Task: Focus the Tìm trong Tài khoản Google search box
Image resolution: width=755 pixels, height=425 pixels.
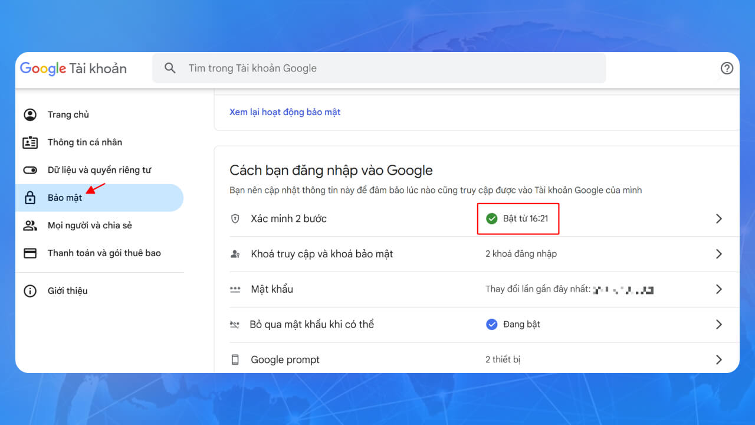Action: click(x=379, y=68)
